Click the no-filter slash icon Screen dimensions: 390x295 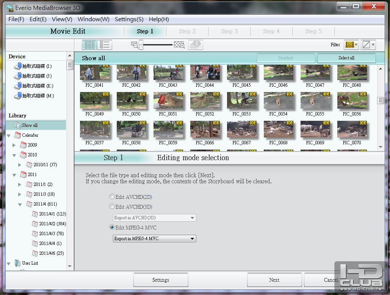pos(366,45)
